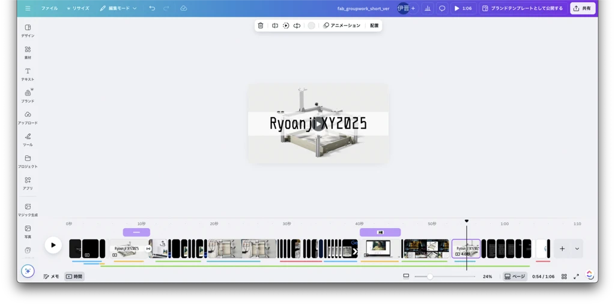Click the 1:00 ruler mark
The image size is (615, 305).
[504, 224]
